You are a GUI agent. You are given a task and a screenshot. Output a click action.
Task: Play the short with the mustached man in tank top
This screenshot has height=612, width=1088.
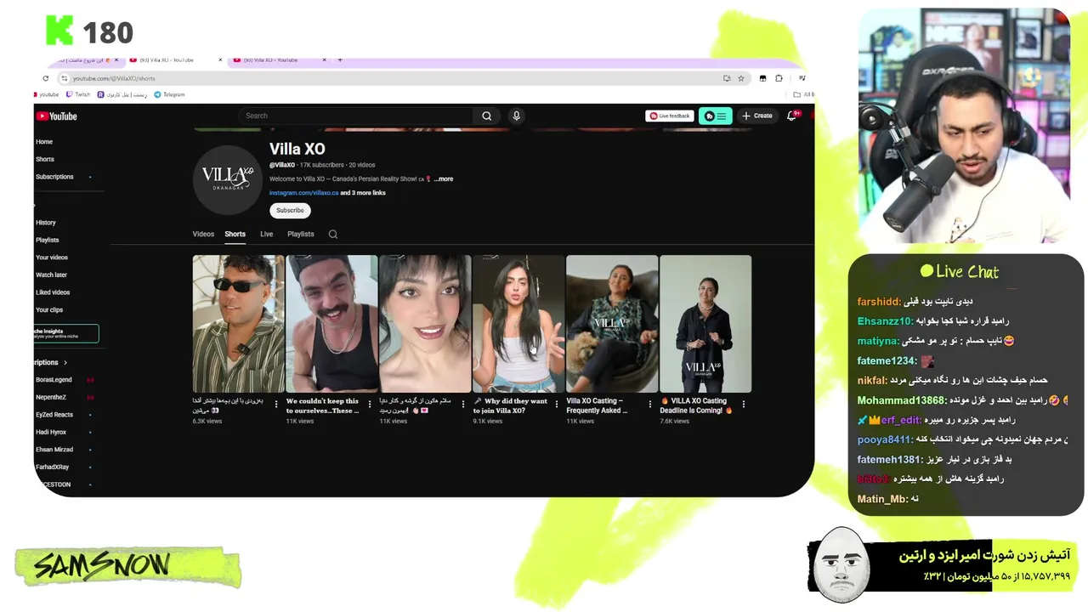pyautogui.click(x=331, y=324)
